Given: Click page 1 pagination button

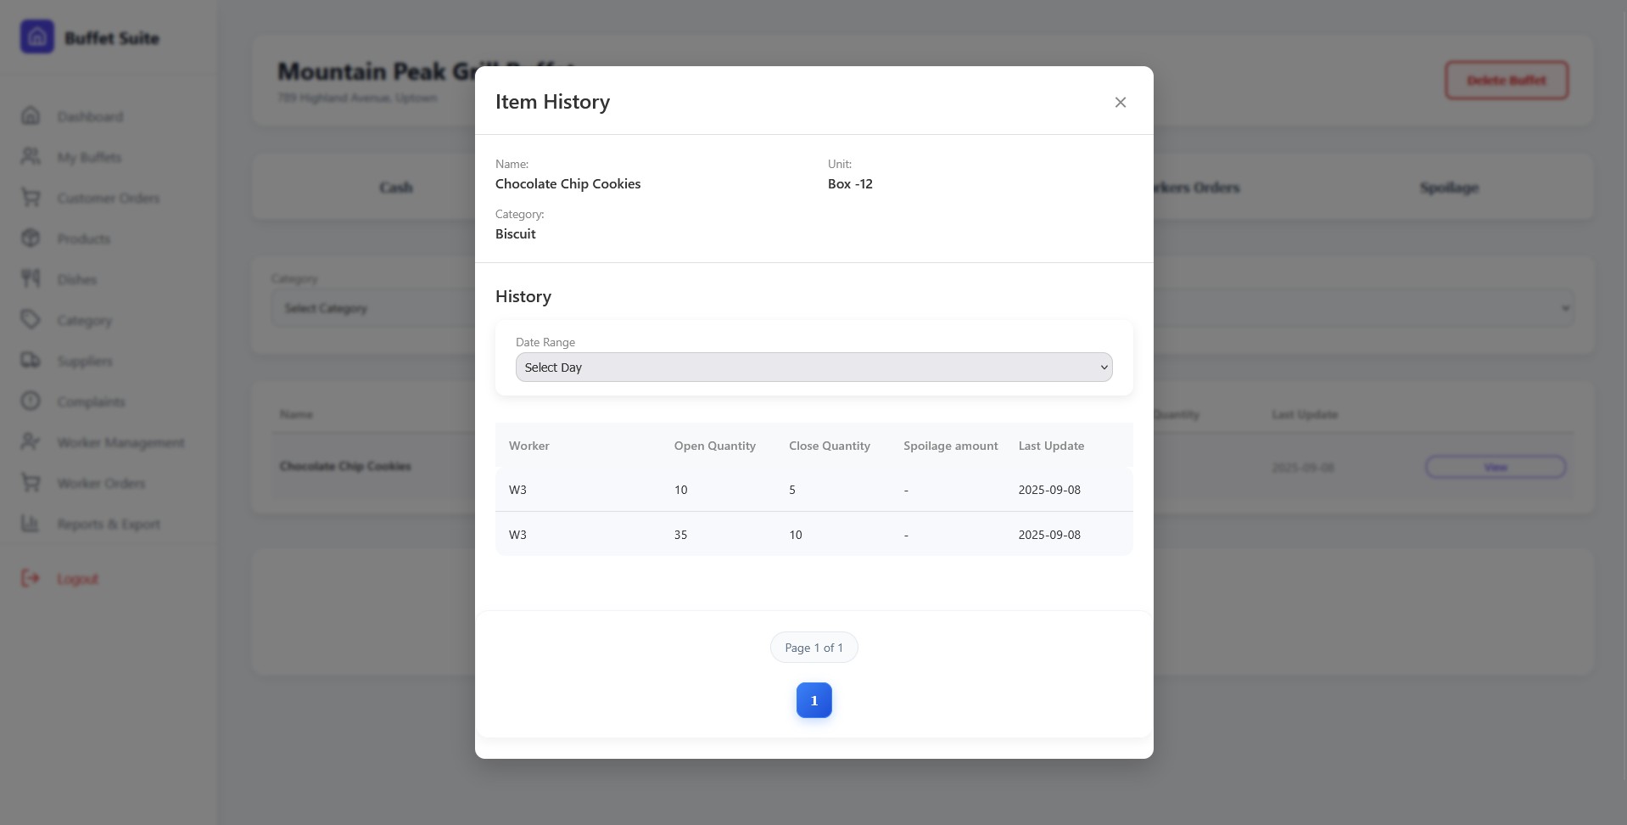Looking at the screenshot, I should point(813,700).
